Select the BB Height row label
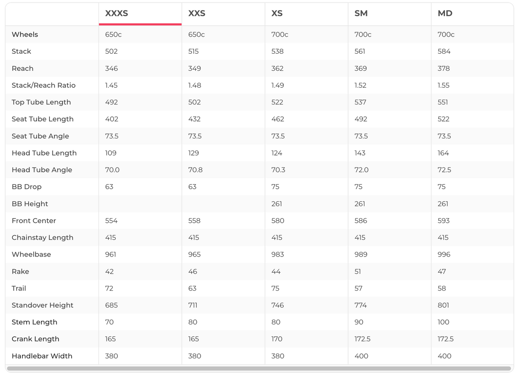 (x=30, y=204)
